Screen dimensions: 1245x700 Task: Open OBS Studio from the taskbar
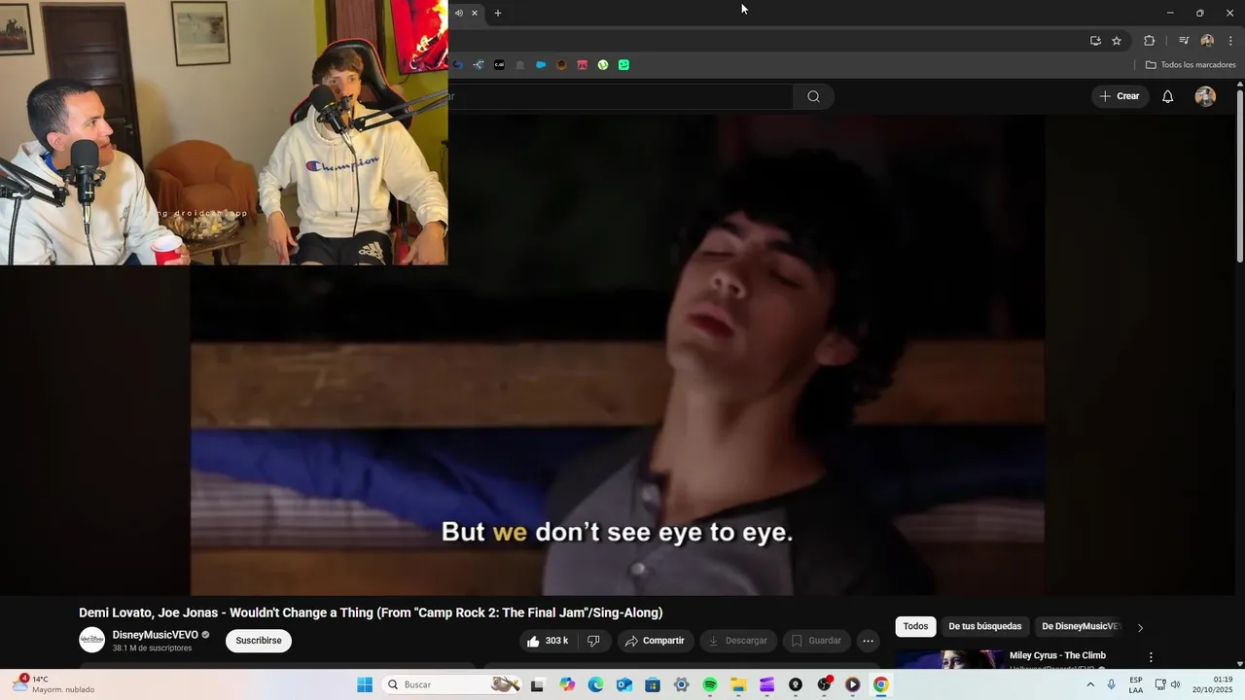(x=824, y=684)
